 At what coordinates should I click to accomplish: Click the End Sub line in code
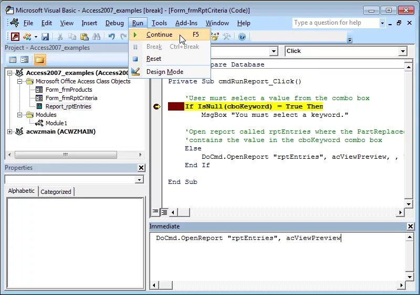click(x=182, y=182)
